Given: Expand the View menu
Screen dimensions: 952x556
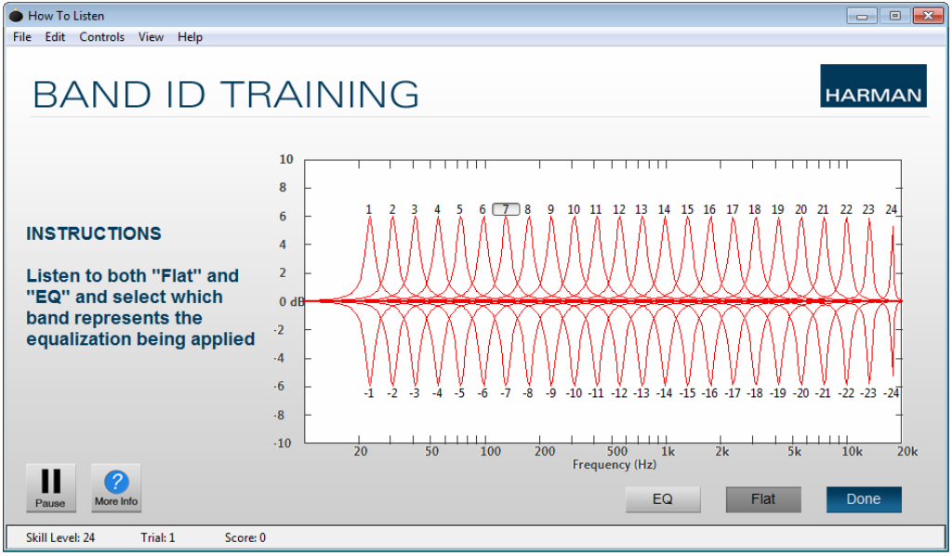Looking at the screenshot, I should [151, 37].
